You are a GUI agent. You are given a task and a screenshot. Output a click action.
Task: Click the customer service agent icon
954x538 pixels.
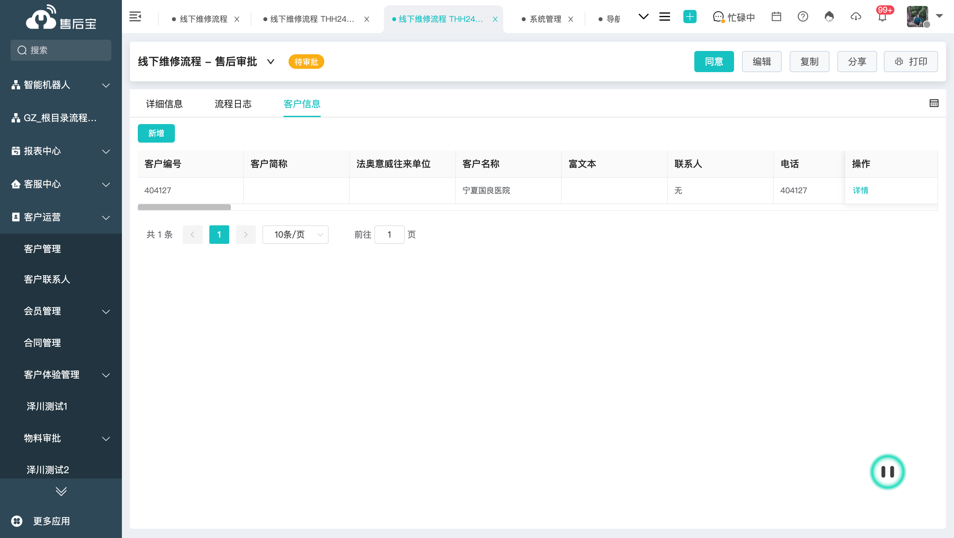pyautogui.click(x=829, y=17)
